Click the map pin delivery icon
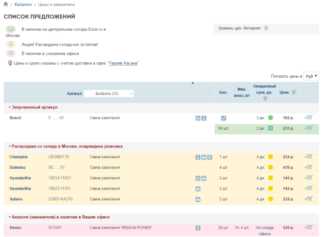Screen dimensions: 327x237 10,63
